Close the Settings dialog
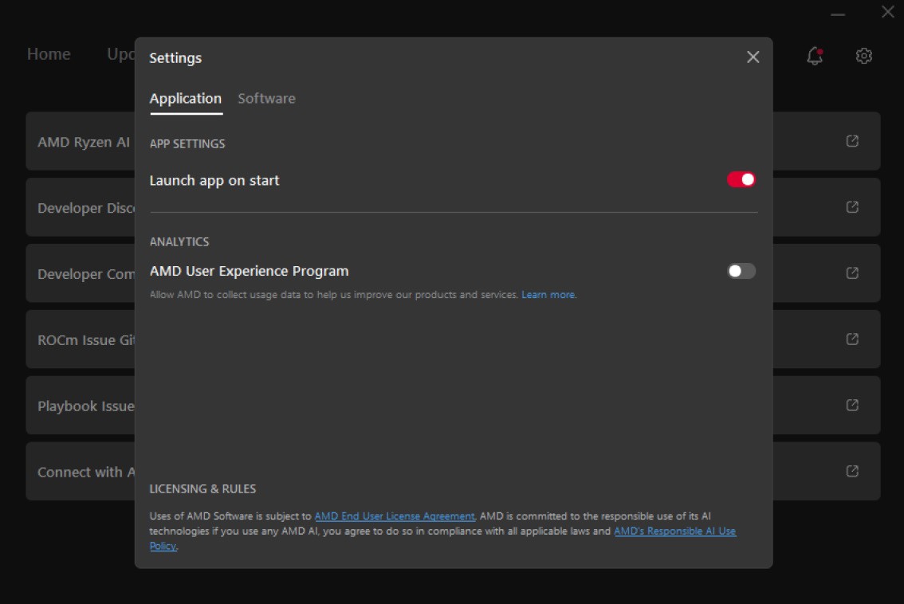 pos(753,57)
